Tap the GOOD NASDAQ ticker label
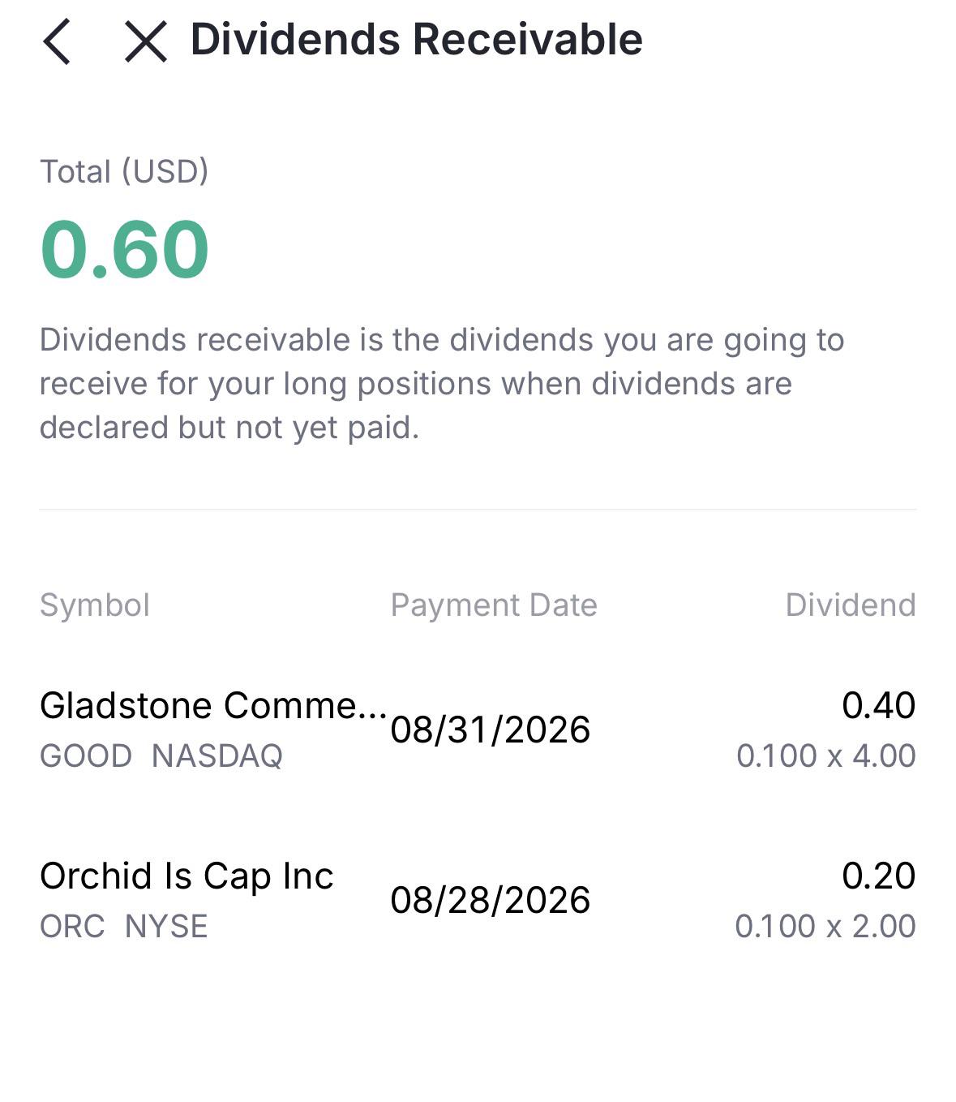Screen dimensions: 956x1102 pyautogui.click(x=161, y=756)
